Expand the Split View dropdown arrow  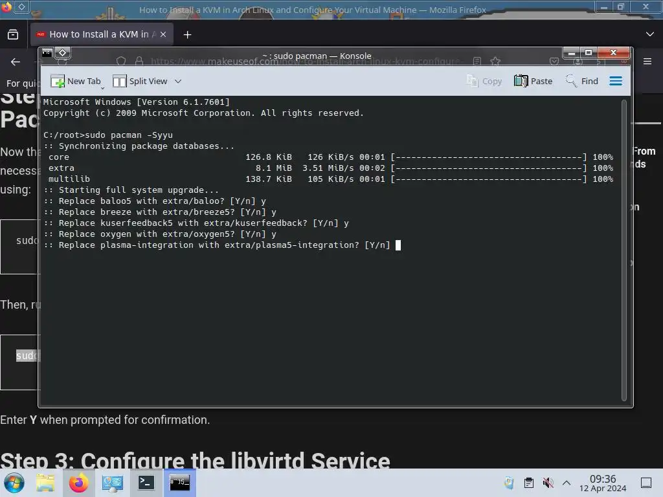pyautogui.click(x=178, y=81)
